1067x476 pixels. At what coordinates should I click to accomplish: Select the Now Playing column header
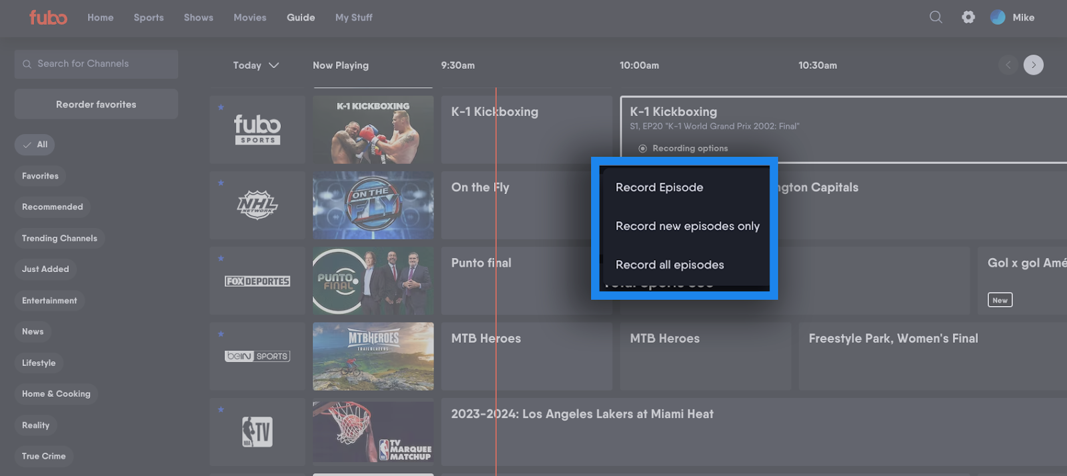tap(341, 65)
